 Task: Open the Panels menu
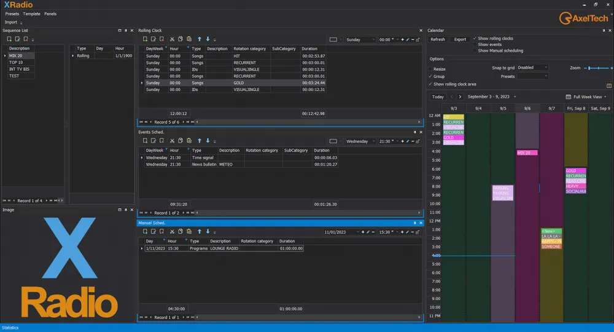click(x=50, y=14)
